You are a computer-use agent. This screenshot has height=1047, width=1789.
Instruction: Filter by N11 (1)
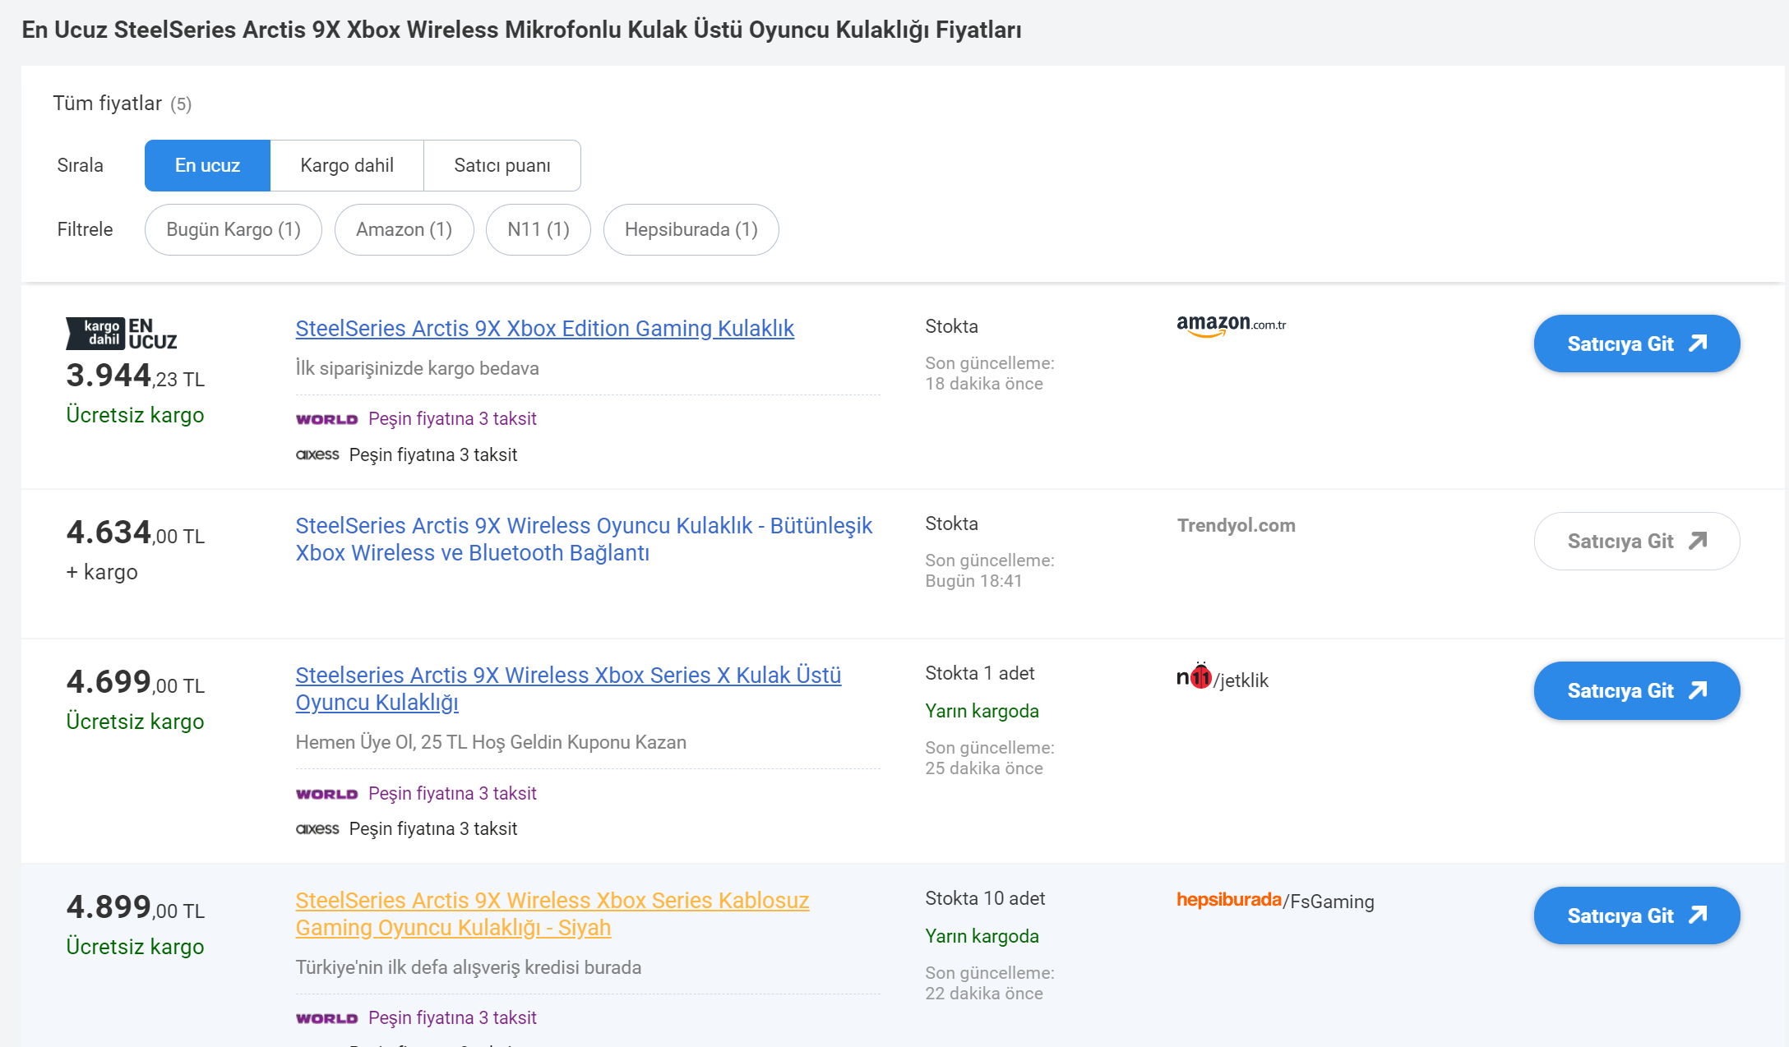tap(539, 229)
